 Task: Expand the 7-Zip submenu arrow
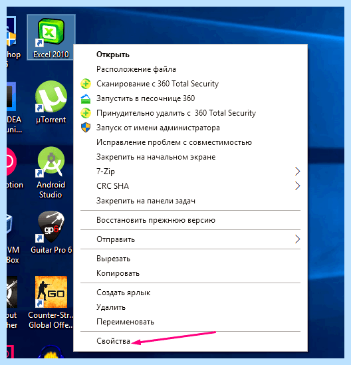pos(297,172)
